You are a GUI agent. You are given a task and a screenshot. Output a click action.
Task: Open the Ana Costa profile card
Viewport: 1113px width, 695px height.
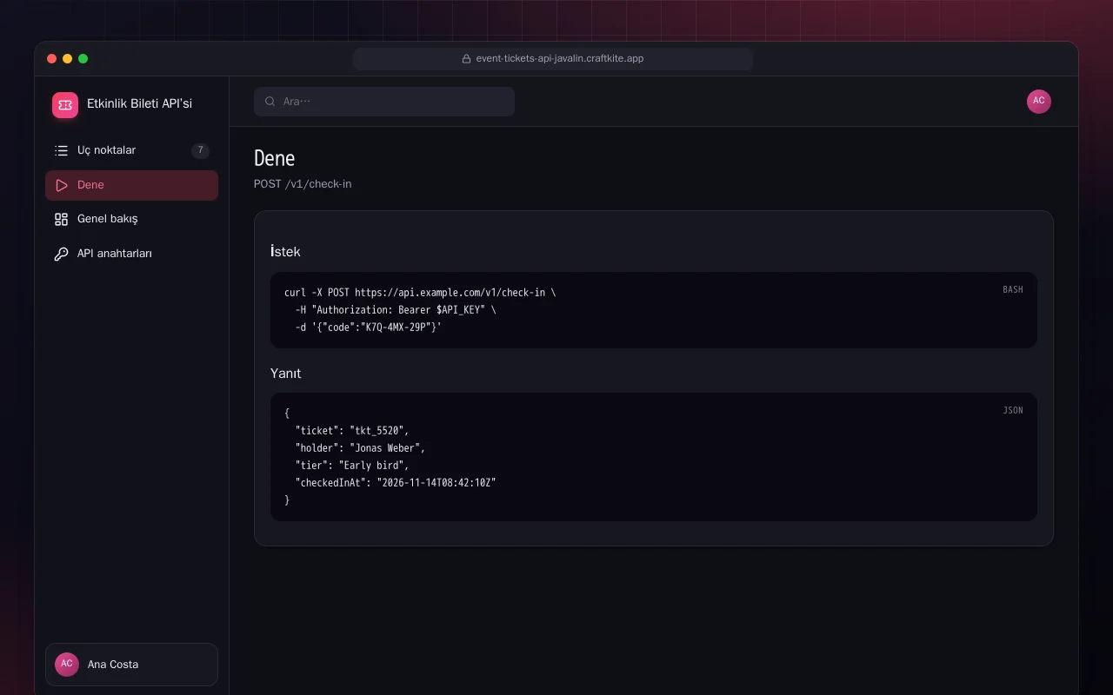click(x=131, y=665)
